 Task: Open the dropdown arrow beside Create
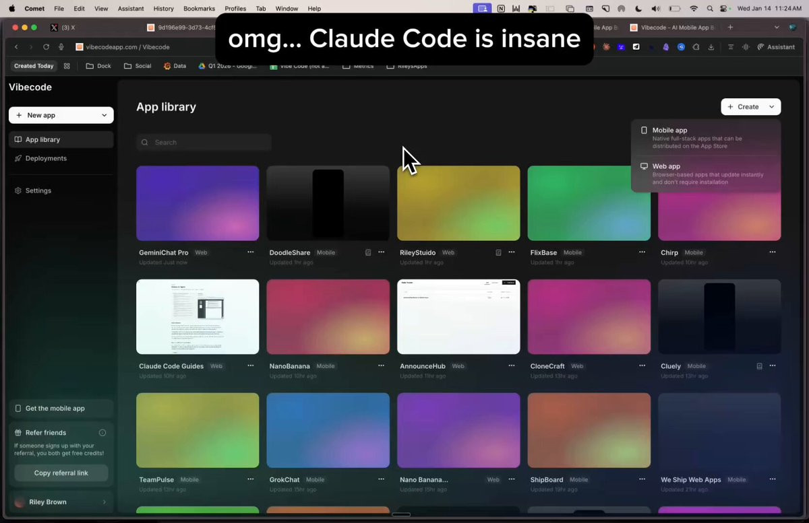[x=772, y=107]
